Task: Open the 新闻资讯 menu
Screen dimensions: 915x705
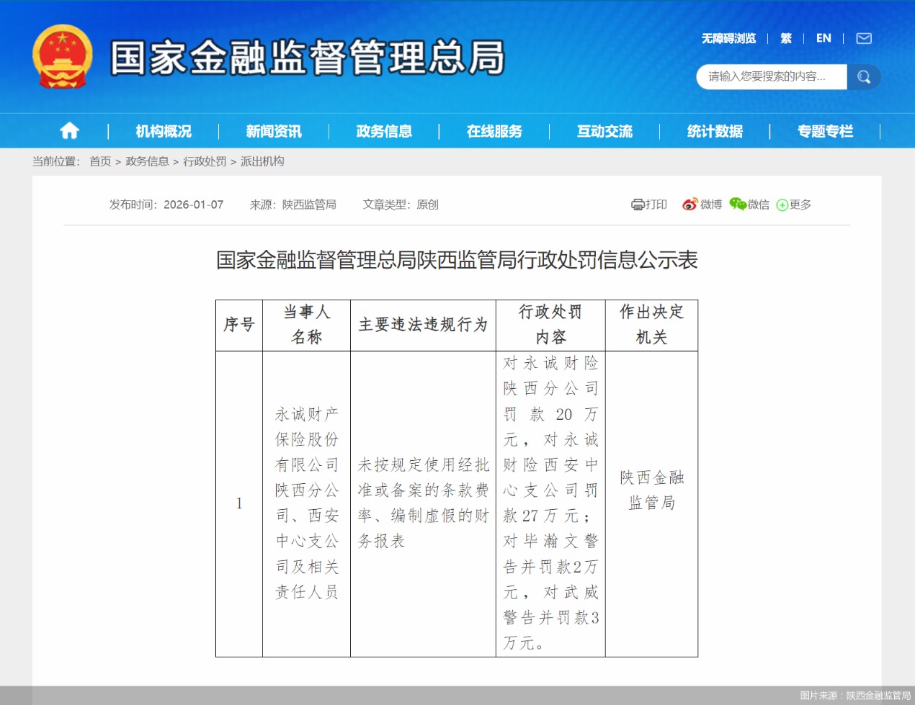Action: click(x=272, y=130)
